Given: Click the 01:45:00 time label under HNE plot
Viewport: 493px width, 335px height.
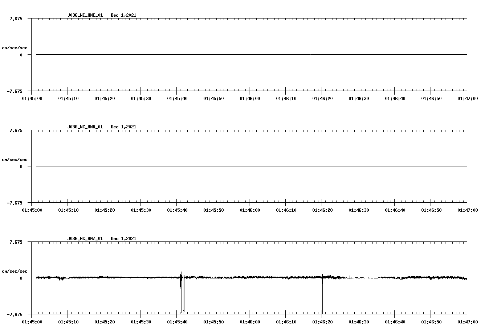Looking at the screenshot, I should (x=32, y=99).
